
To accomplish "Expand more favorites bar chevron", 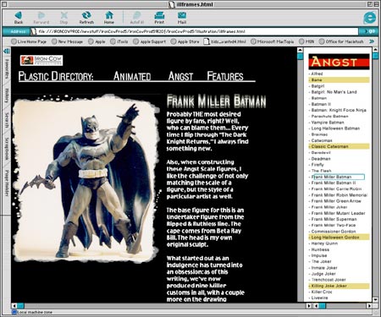I will (372, 41).
